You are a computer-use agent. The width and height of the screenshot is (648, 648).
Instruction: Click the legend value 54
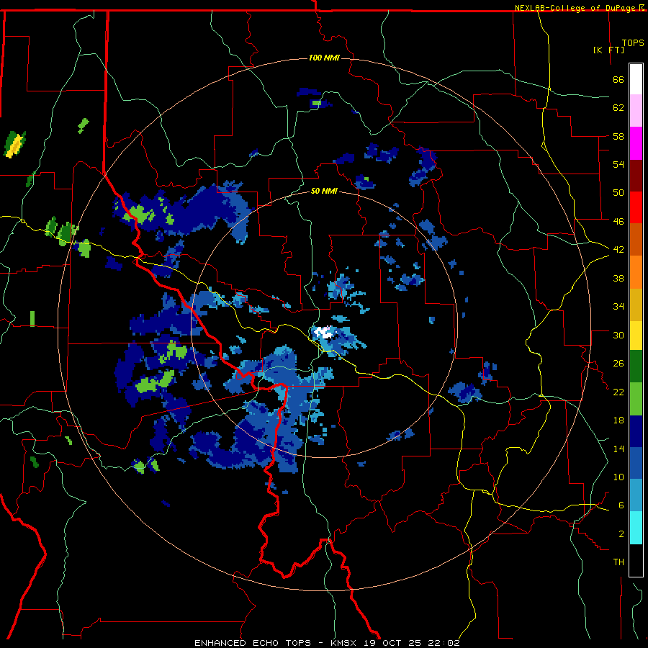(618, 164)
